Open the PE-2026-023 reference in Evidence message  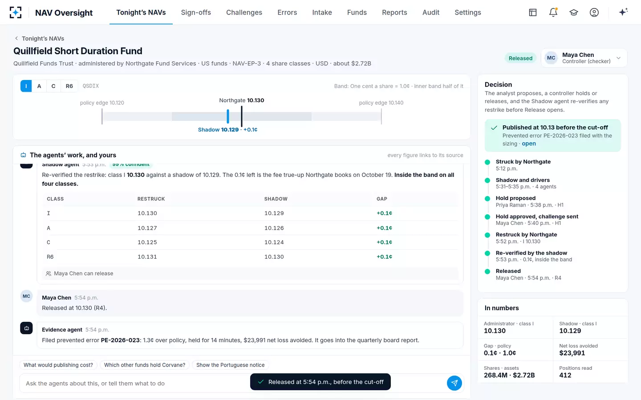[120, 340]
